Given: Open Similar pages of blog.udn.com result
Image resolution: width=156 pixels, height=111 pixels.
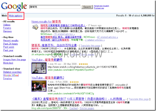Looking at the screenshot, I should coord(87,108).
